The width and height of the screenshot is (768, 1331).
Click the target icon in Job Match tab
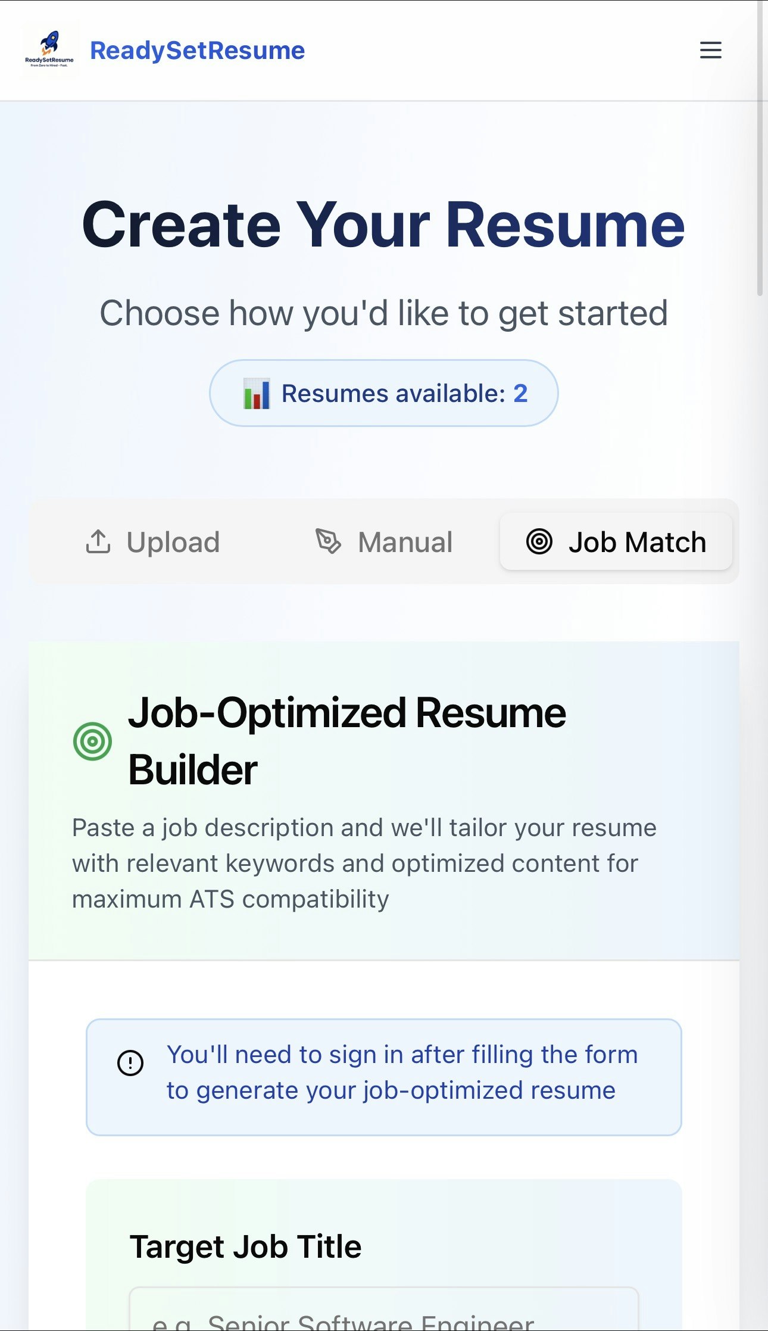click(539, 542)
